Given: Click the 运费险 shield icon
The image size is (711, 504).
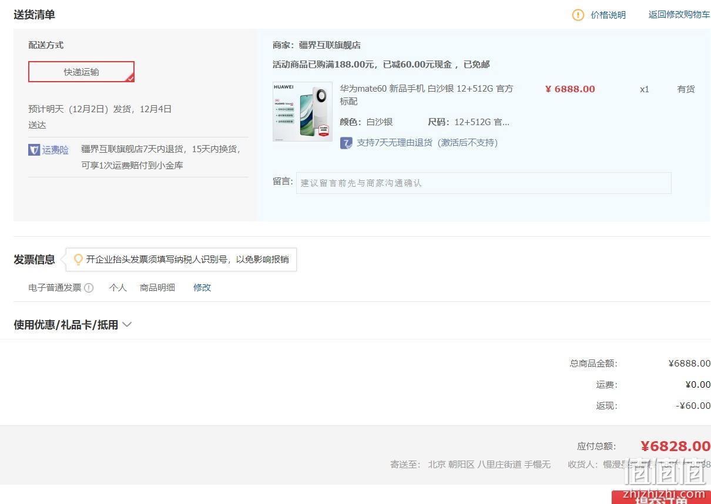Looking at the screenshot, I should tap(34, 150).
